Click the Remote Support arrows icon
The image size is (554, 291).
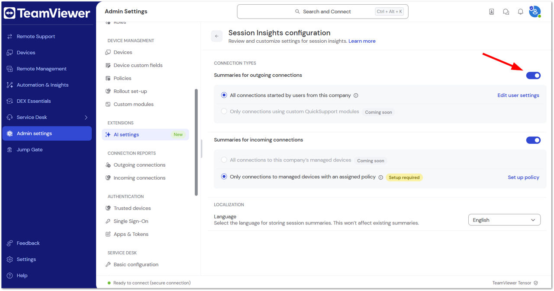pos(10,37)
